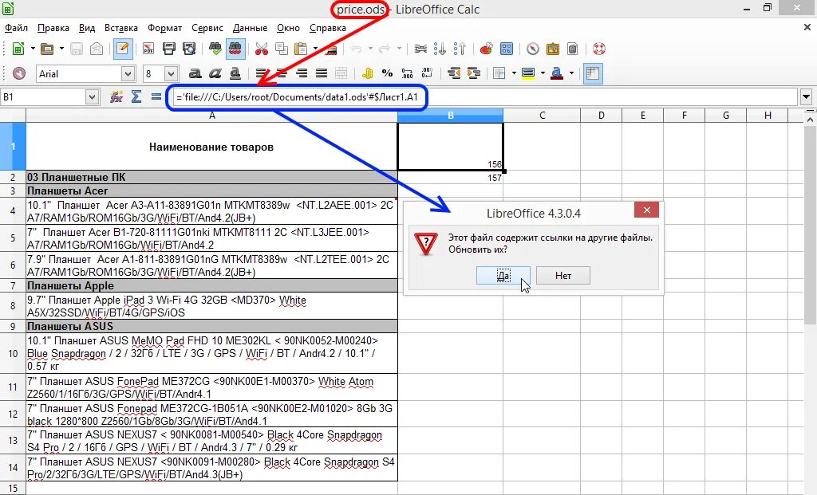The image size is (817, 495).
Task: Increase indent icon
Action: (x=474, y=73)
